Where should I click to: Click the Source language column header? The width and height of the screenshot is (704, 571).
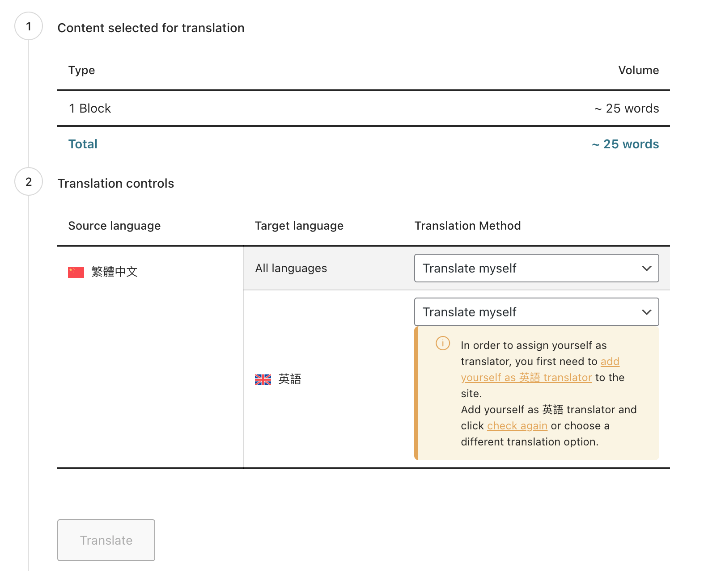(114, 226)
